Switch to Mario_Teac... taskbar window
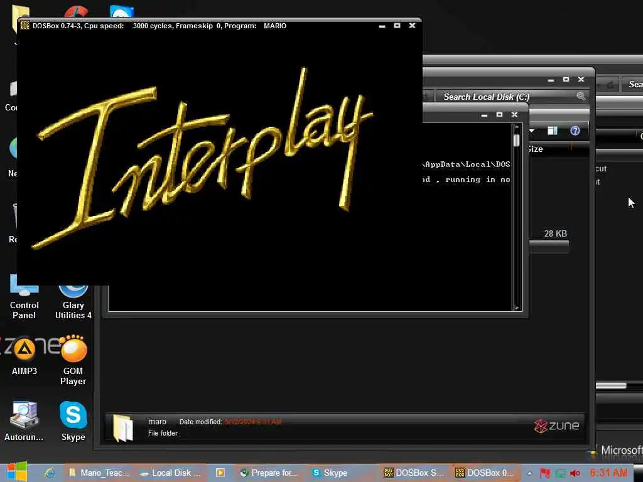Image resolution: width=643 pixels, height=482 pixels. 99,473
